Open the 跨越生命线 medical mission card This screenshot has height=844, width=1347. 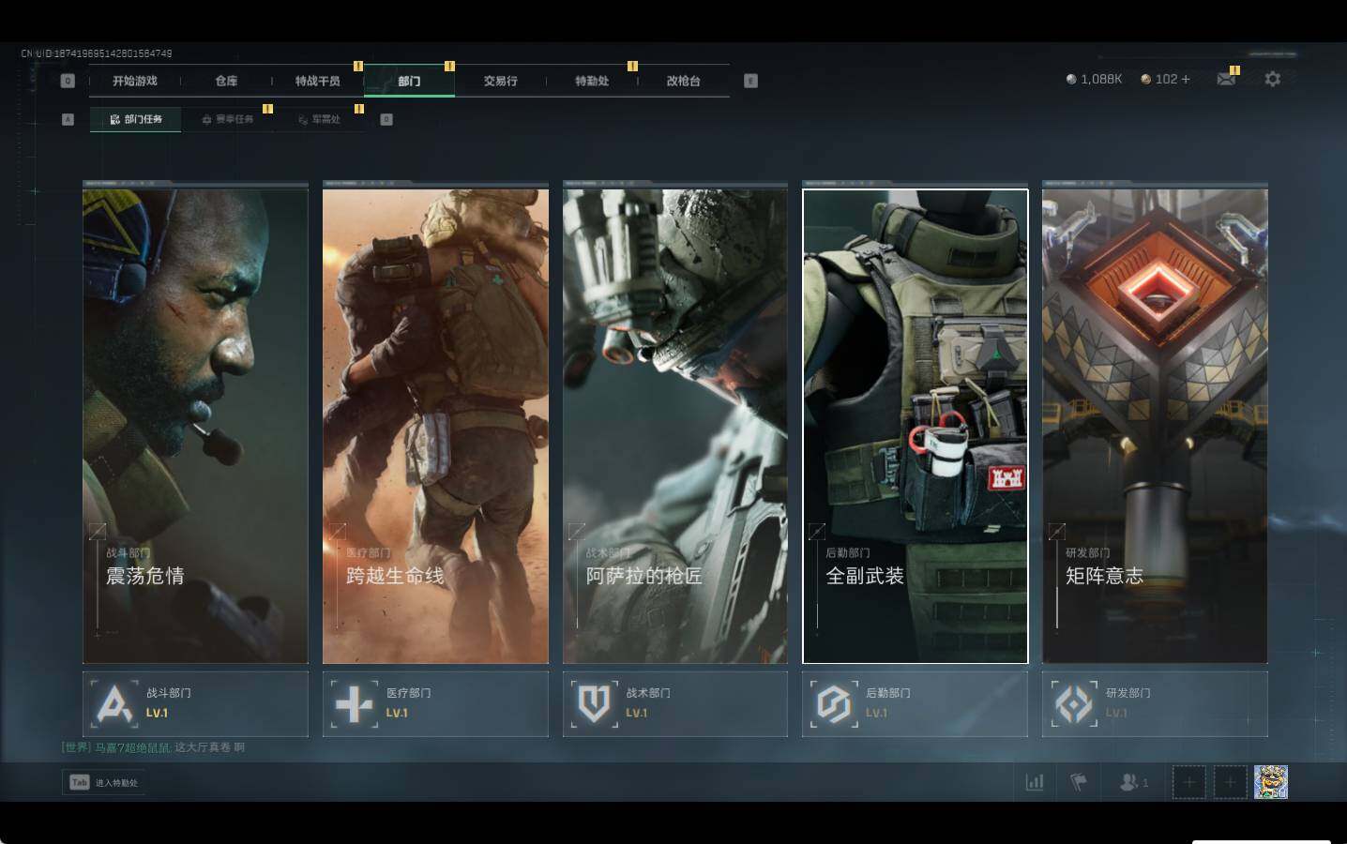click(435, 427)
